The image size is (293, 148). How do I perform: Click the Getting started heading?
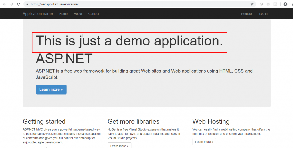tap(44, 121)
